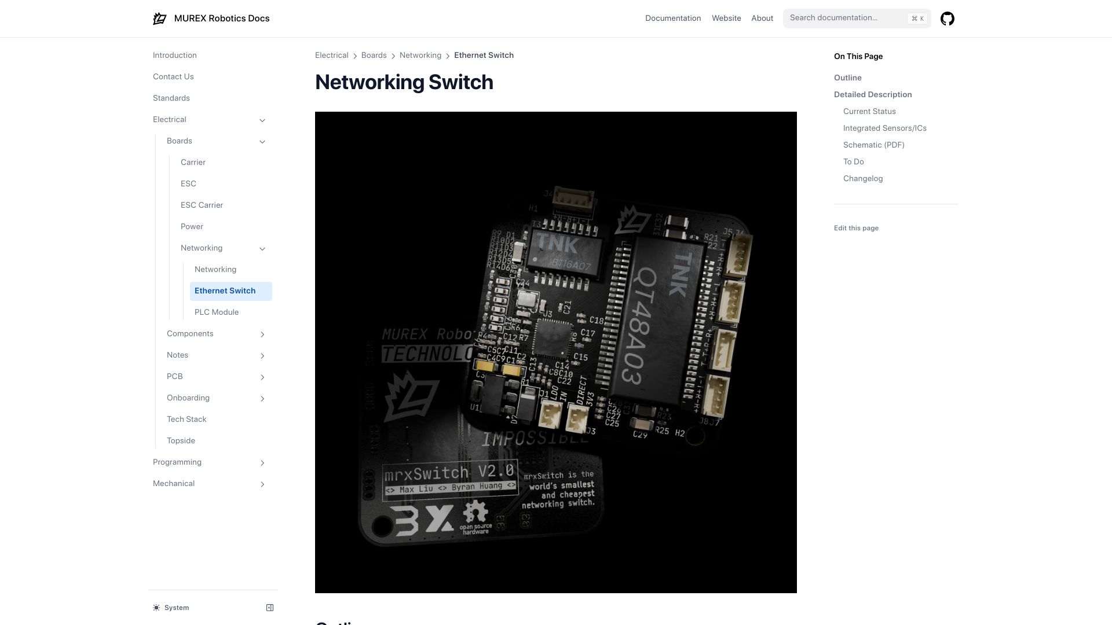This screenshot has width=1112, height=625.
Task: Click the Ethernet Switch breadcrumb text
Action: (484, 56)
